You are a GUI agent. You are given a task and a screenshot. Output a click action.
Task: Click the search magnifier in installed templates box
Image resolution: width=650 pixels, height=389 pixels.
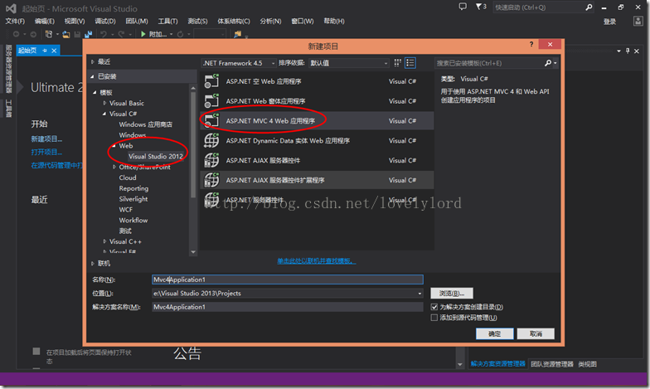click(x=548, y=63)
